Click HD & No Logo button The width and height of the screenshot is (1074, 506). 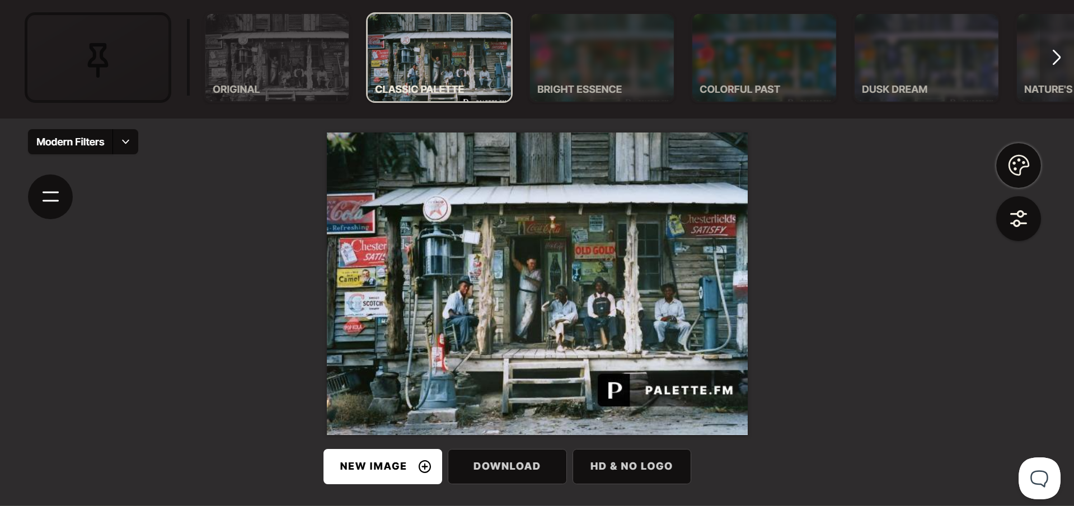[x=631, y=466]
